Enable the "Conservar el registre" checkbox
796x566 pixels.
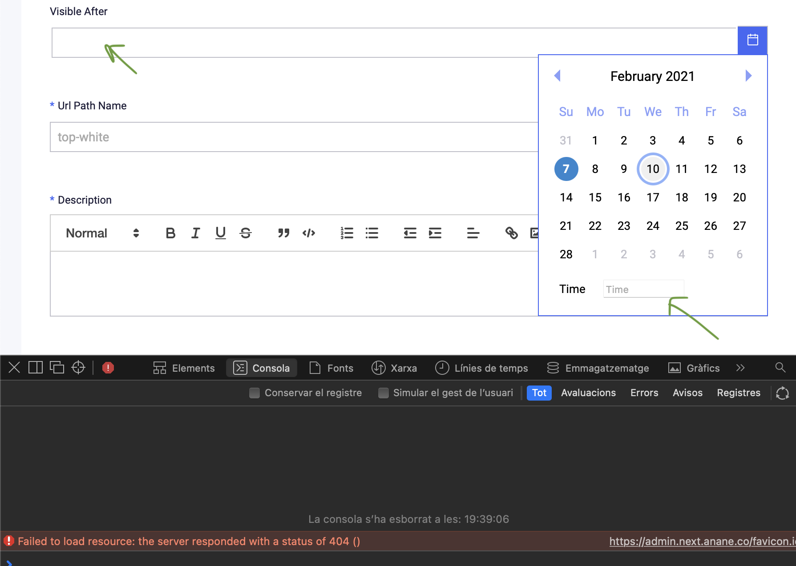254,393
